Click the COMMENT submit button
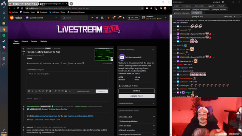The width and height of the screenshot is (242, 136). tap(102, 91)
